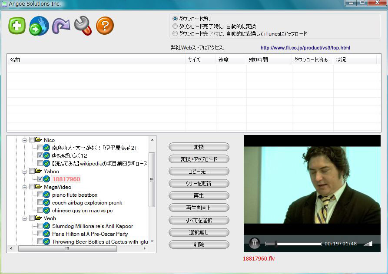Check the Veoh folder checkbox
Screen dimensions: 388x274
click(32, 218)
